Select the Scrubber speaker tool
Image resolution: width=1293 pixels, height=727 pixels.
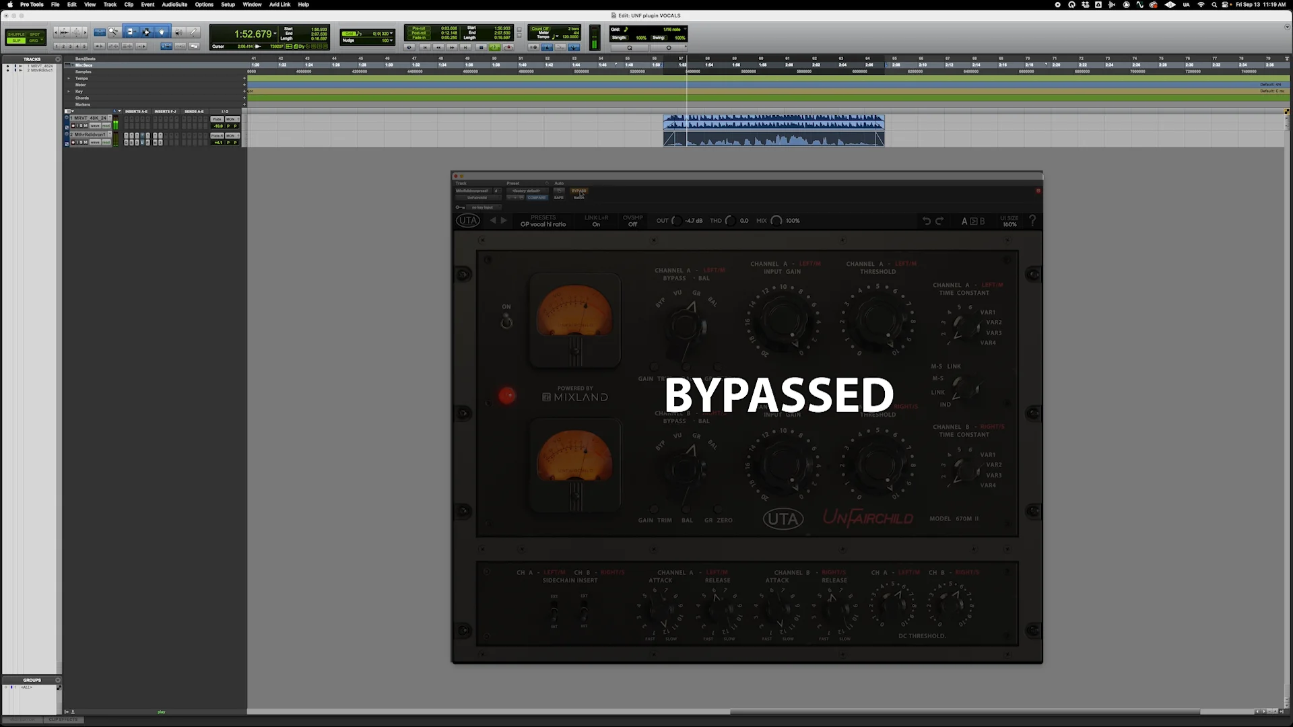pyautogui.click(x=178, y=32)
